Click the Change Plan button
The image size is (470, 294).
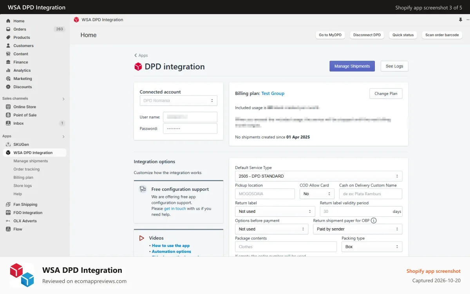point(386,93)
